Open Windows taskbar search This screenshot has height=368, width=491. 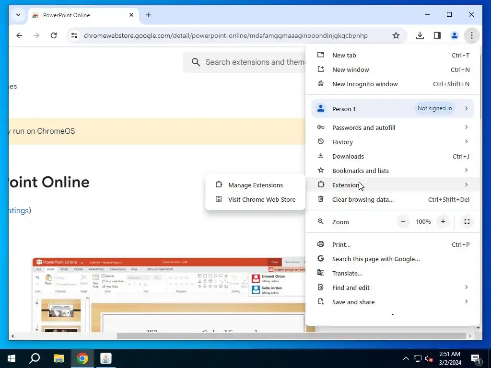(35, 358)
